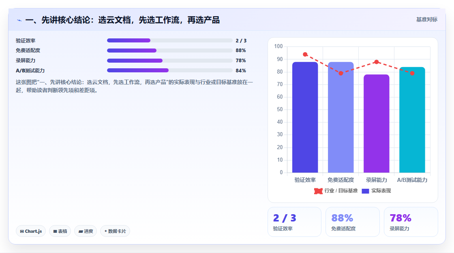Screen dimensions: 454x253
Task: Click benchmark point above 录屏能力 bar
Action: [x=377, y=62]
